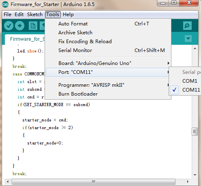Click the vertical scrollbar down arrow
The height and width of the screenshot is (186, 201).
tap(195, 175)
